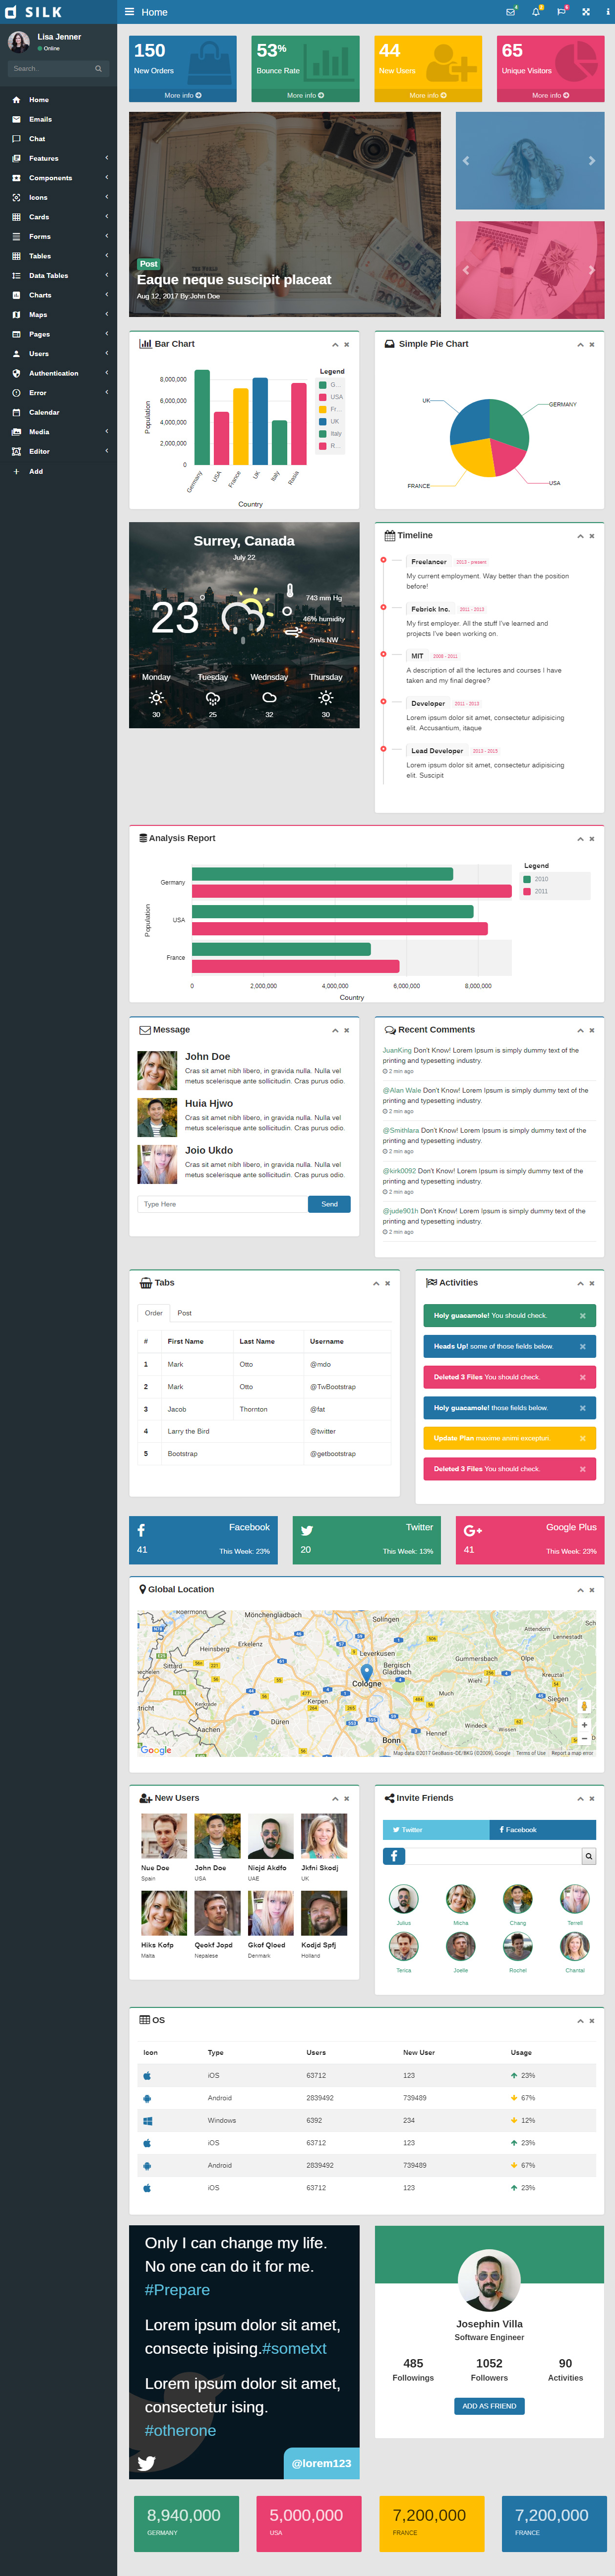Open Nue Doe's photo in New Users
615x2576 pixels.
point(164,1837)
